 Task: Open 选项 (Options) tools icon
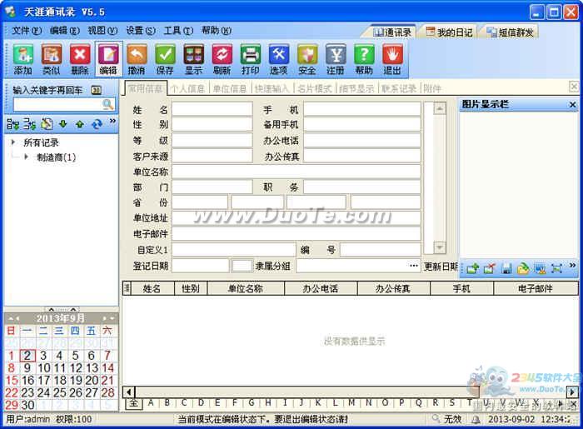pyautogui.click(x=278, y=59)
